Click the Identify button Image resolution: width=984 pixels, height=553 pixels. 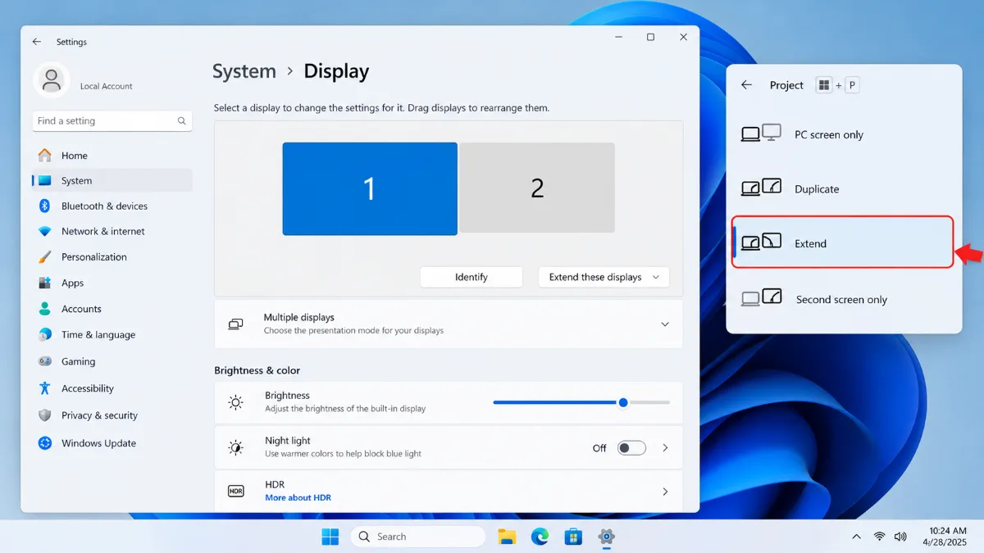click(471, 277)
